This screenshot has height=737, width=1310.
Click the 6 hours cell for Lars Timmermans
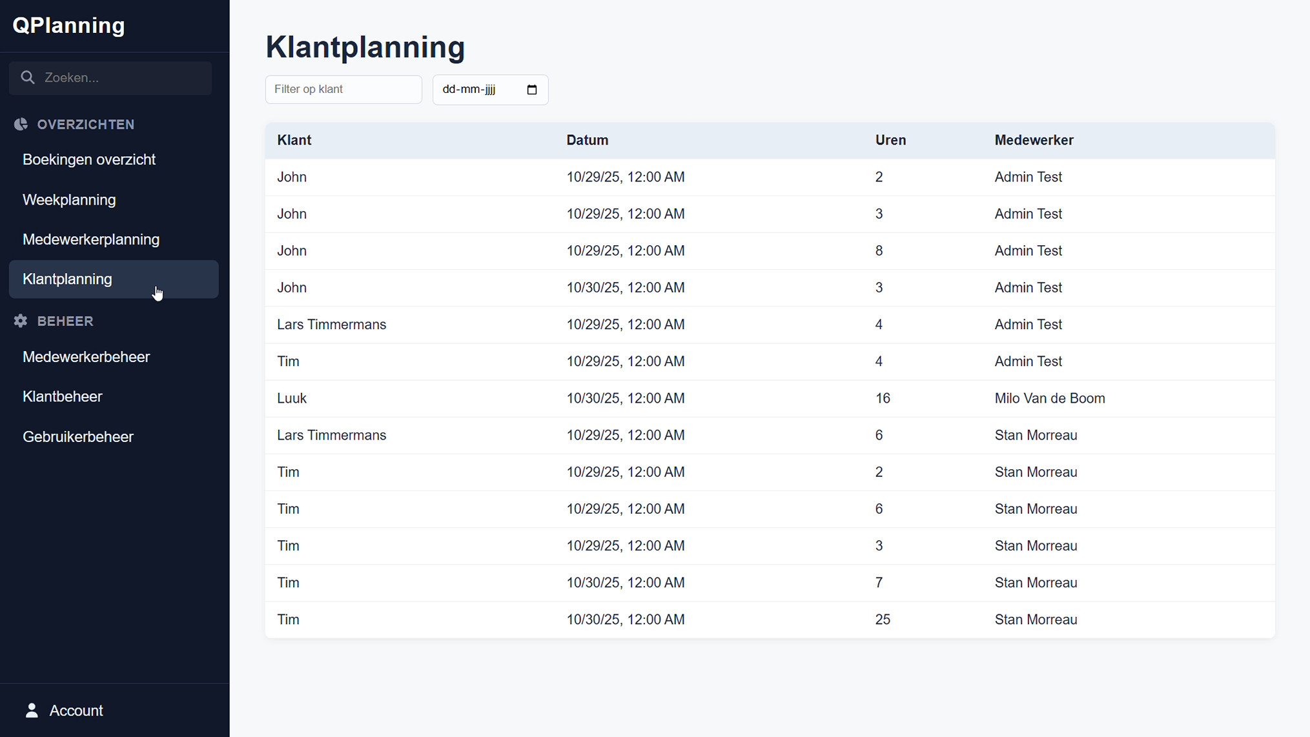click(879, 435)
